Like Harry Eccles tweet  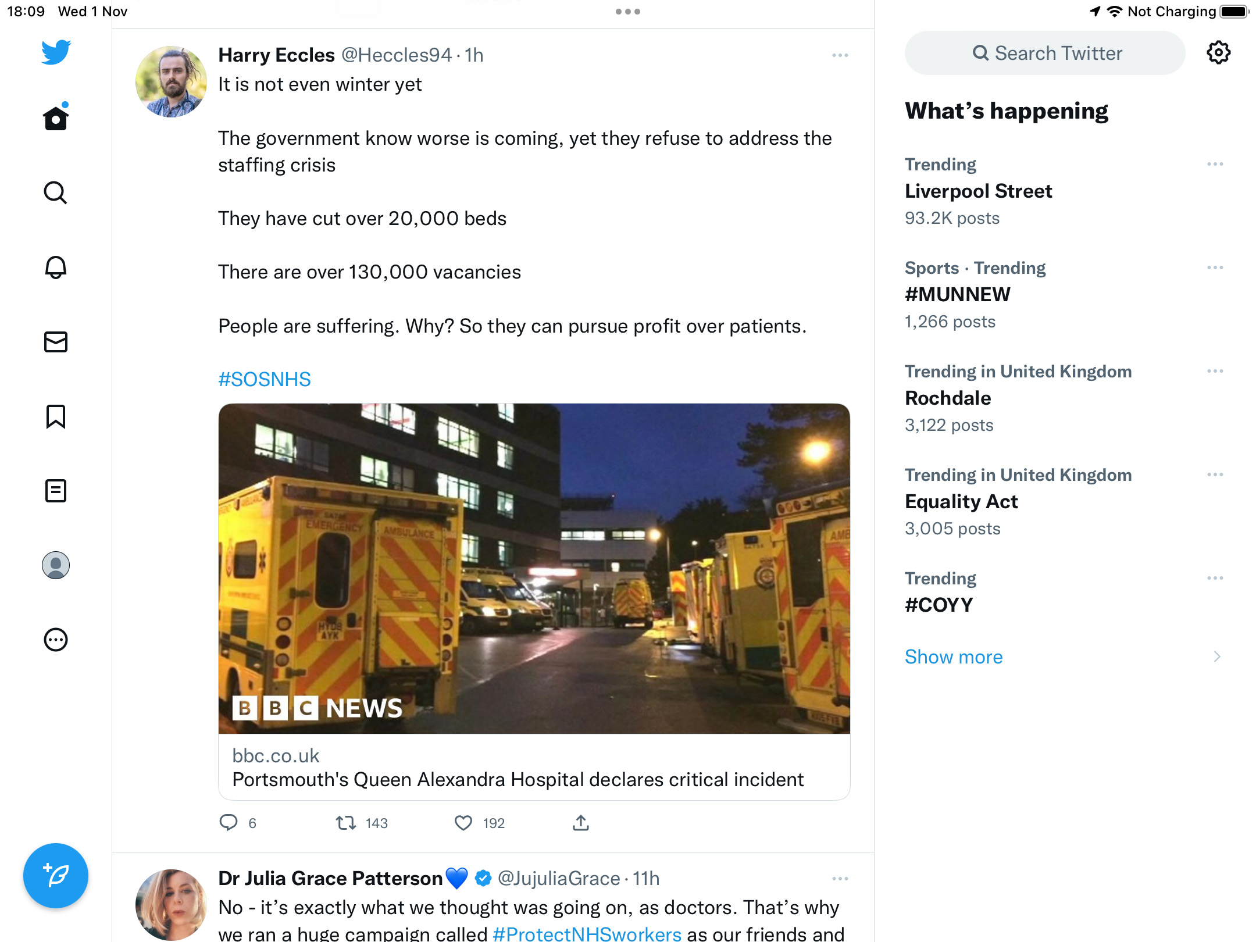(x=463, y=823)
